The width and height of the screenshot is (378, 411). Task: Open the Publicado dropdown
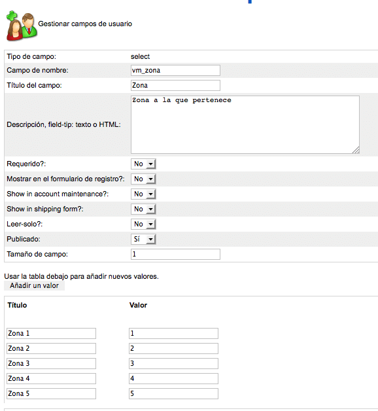(143, 240)
